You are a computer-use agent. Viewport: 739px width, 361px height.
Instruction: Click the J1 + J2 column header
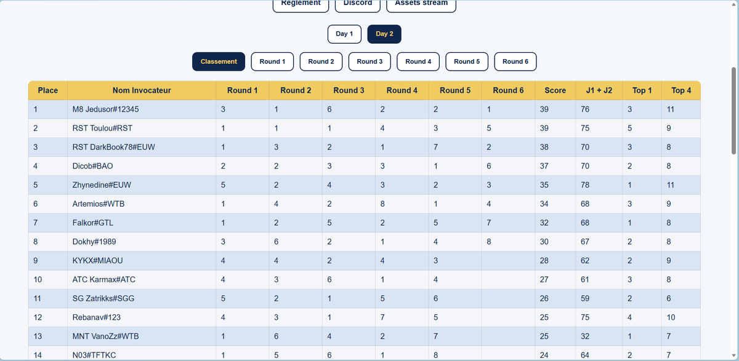tap(599, 90)
